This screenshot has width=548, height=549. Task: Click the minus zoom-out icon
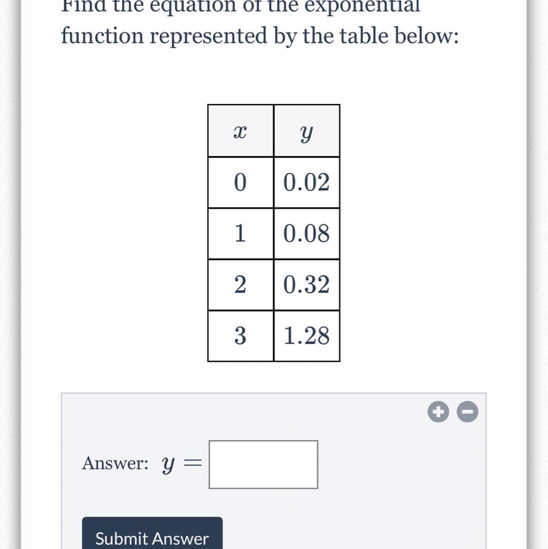pos(467,412)
